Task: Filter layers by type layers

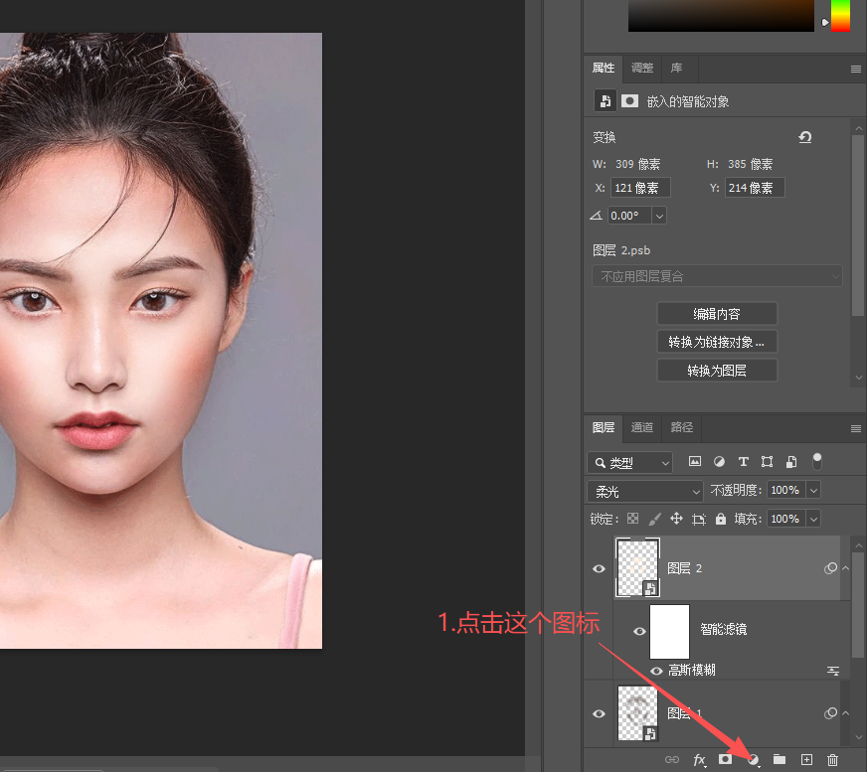Action: [743, 461]
